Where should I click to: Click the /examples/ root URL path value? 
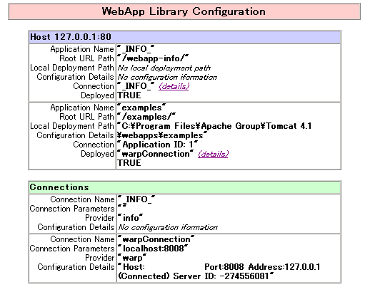[146, 117]
